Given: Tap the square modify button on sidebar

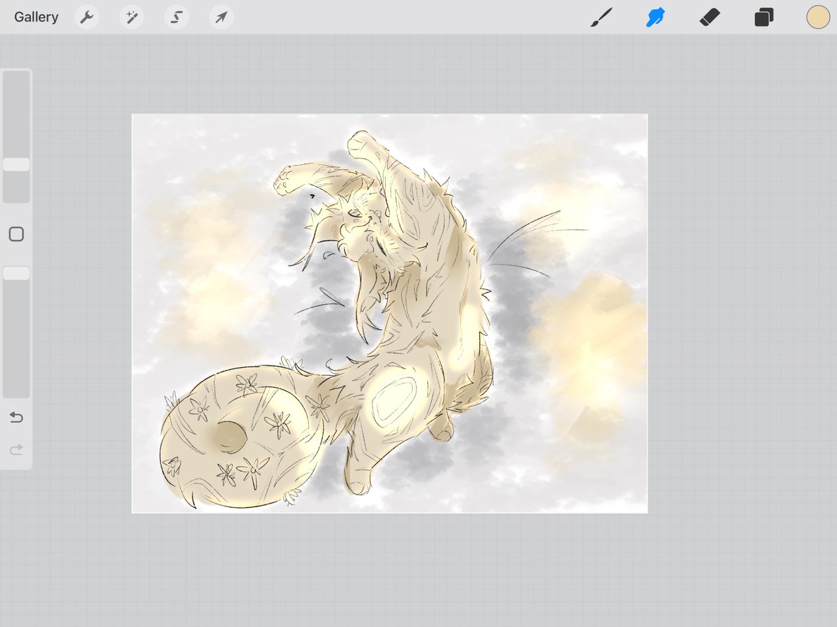Looking at the screenshot, I should coord(16,234).
